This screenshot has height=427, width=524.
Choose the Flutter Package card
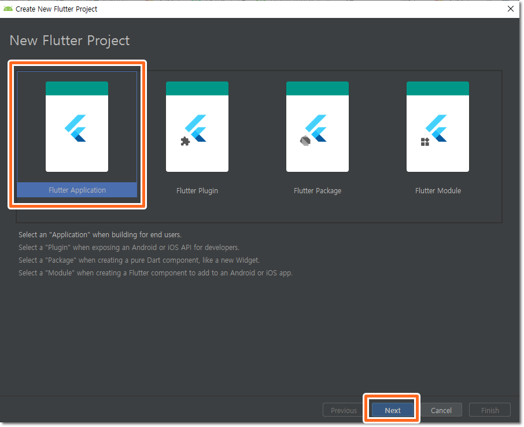pyautogui.click(x=318, y=126)
